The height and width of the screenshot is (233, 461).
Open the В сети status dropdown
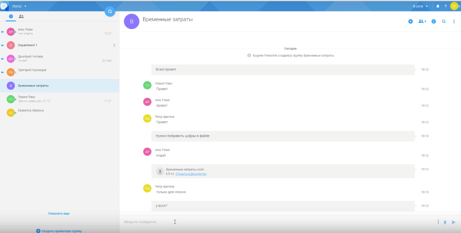(x=420, y=6)
